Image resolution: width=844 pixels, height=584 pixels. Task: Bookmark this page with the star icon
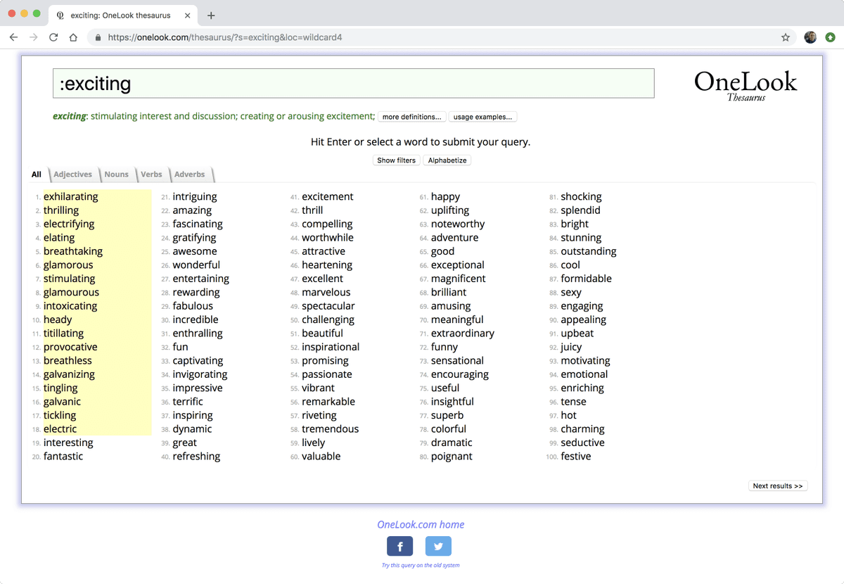click(786, 37)
